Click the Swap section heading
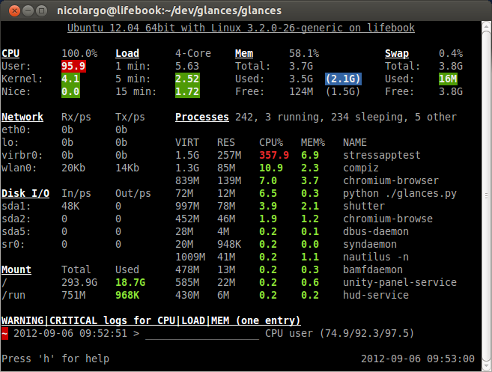 pos(397,53)
